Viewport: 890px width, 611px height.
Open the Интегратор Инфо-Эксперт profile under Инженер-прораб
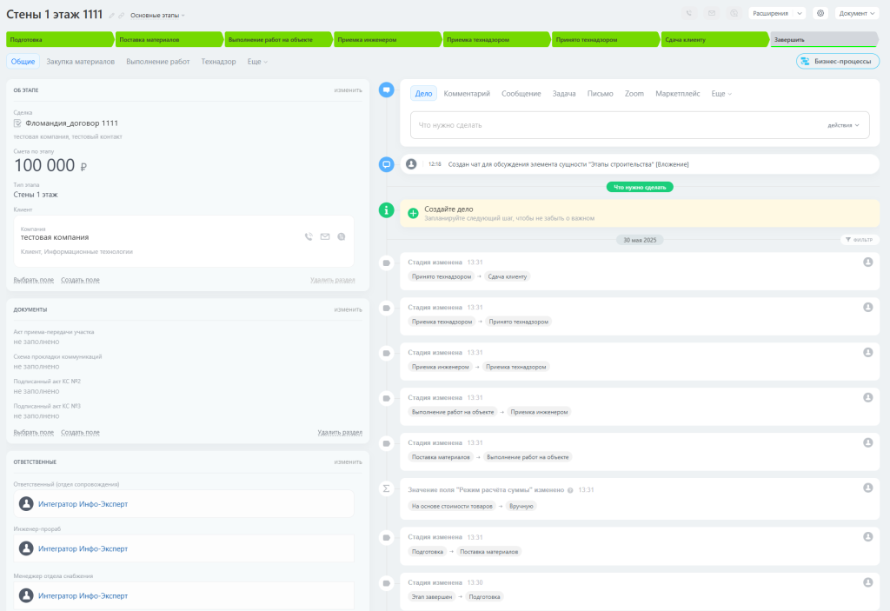[83, 548]
